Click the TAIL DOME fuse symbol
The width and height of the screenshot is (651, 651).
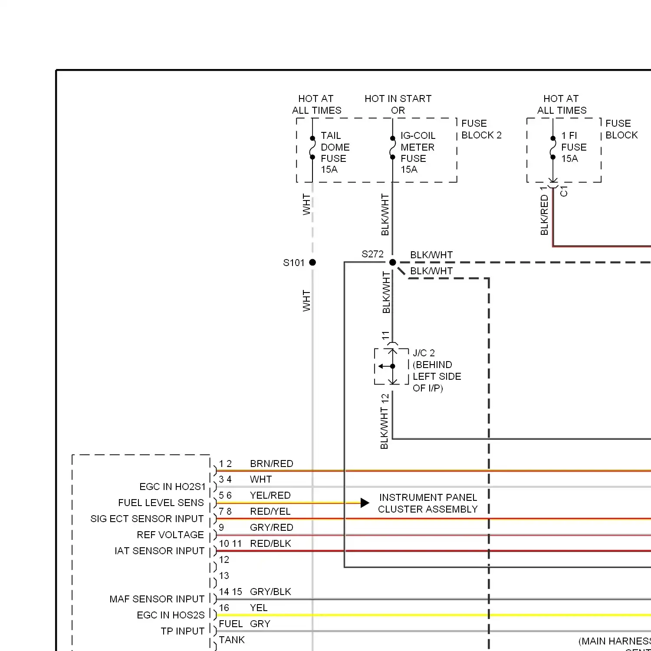[x=312, y=148]
